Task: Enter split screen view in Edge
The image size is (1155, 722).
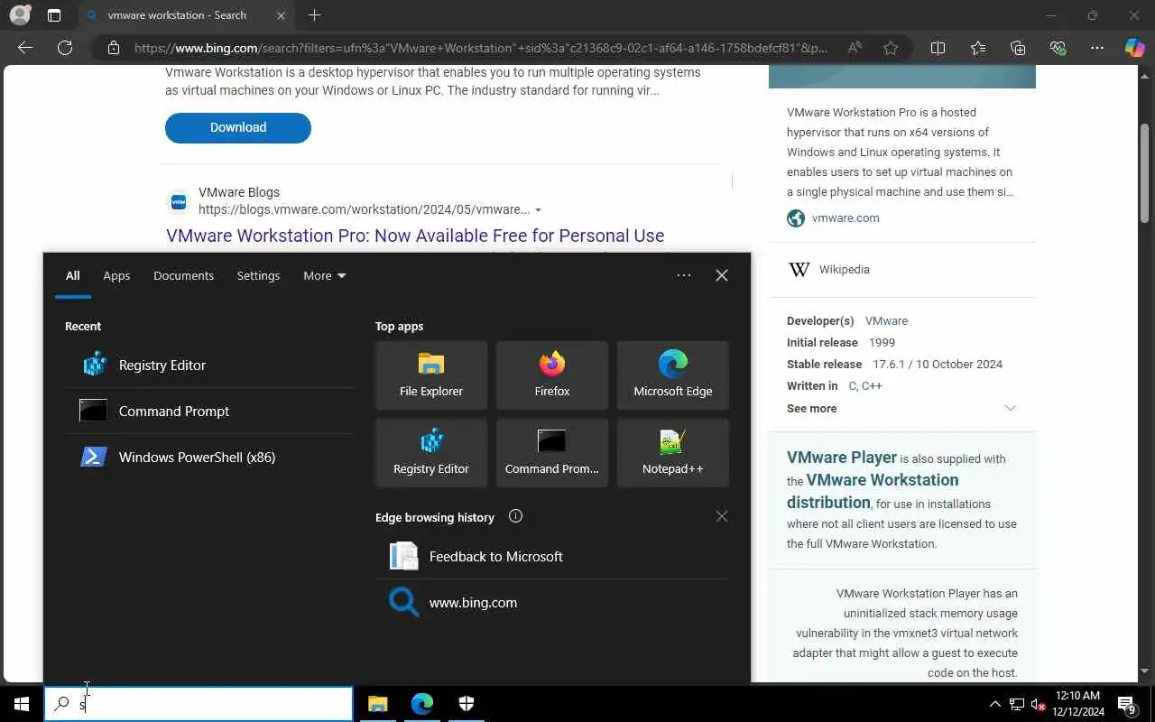Action: (x=938, y=48)
